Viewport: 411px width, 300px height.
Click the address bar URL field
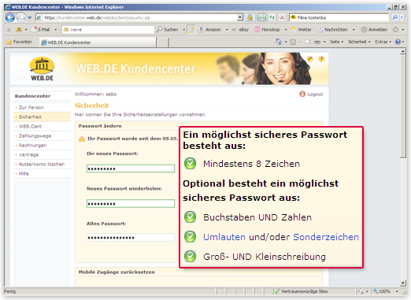(136, 17)
